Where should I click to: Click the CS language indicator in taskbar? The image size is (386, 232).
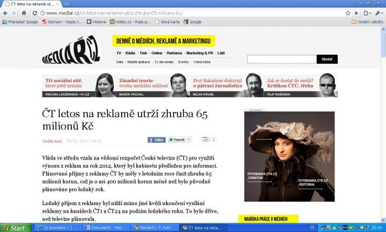point(312,228)
